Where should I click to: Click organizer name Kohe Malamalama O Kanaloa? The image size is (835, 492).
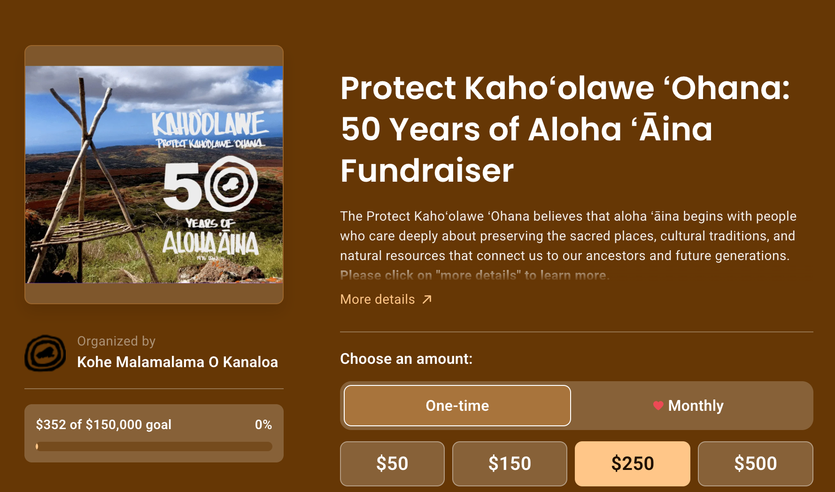pyautogui.click(x=178, y=362)
